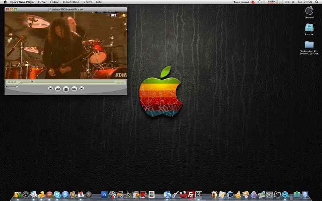Click the red menu bar status icon
322x201 pixels.
[253, 2]
